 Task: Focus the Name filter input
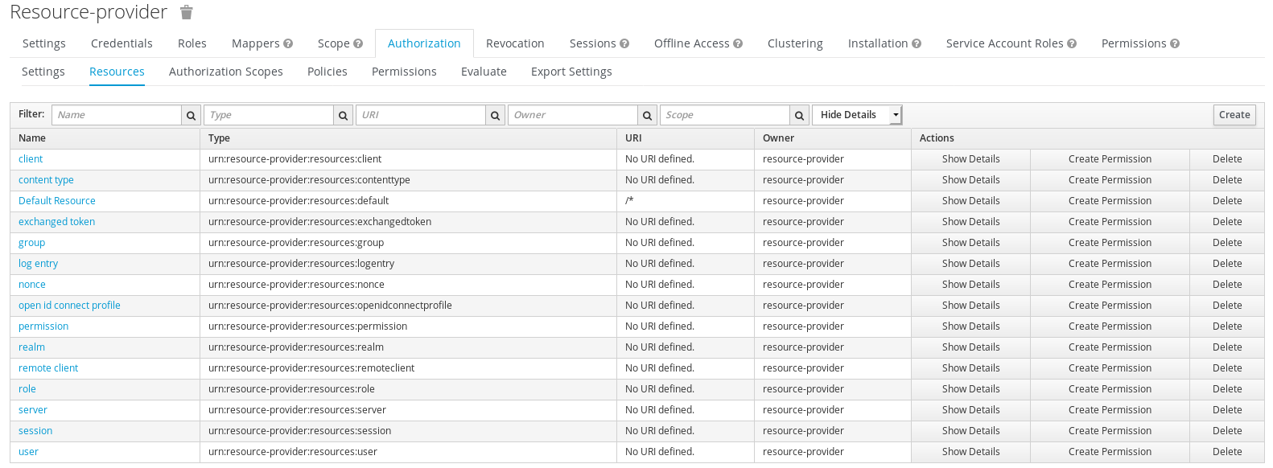117,115
